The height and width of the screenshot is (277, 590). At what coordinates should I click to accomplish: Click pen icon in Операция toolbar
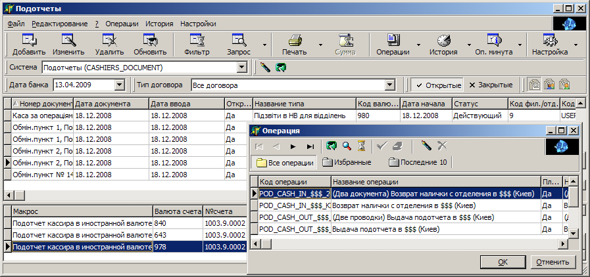[426, 146]
